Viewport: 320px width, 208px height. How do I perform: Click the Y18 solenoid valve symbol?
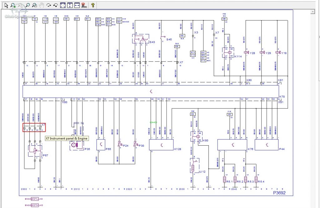click(x=278, y=53)
